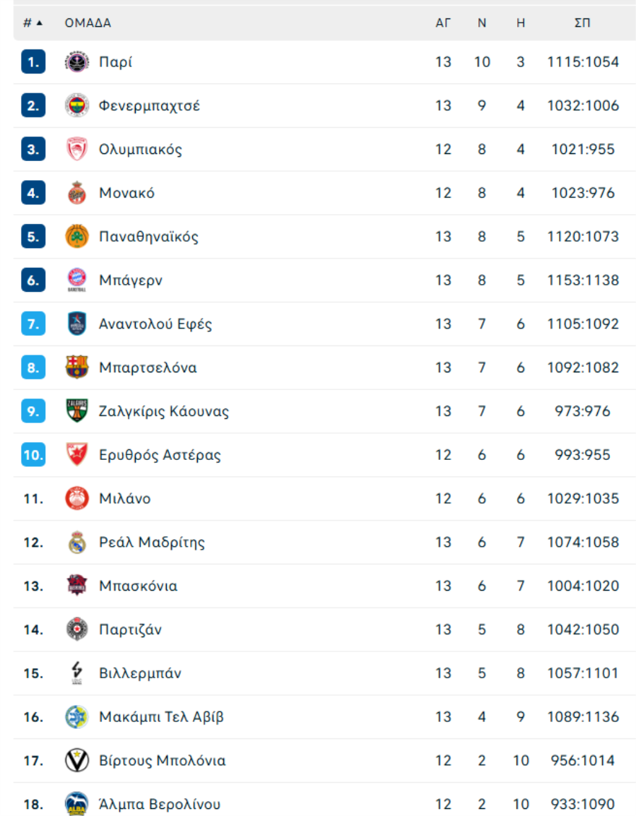Click the Ρεάλ Μαδρίτης crest icon
This screenshot has width=636, height=816.
pos(77,543)
